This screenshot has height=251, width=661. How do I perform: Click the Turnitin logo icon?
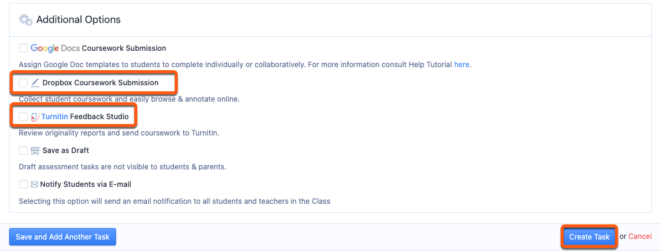(35, 117)
